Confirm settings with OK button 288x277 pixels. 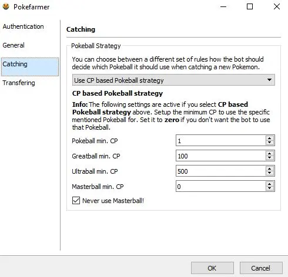(x=212, y=268)
